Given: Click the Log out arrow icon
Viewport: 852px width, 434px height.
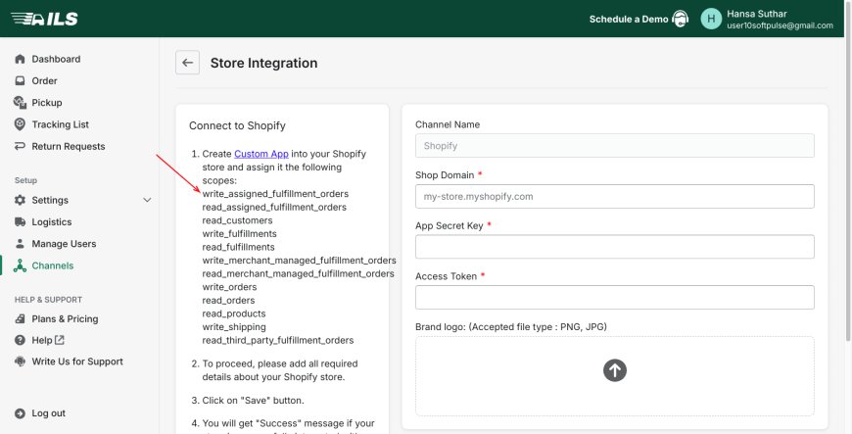Looking at the screenshot, I should [21, 413].
